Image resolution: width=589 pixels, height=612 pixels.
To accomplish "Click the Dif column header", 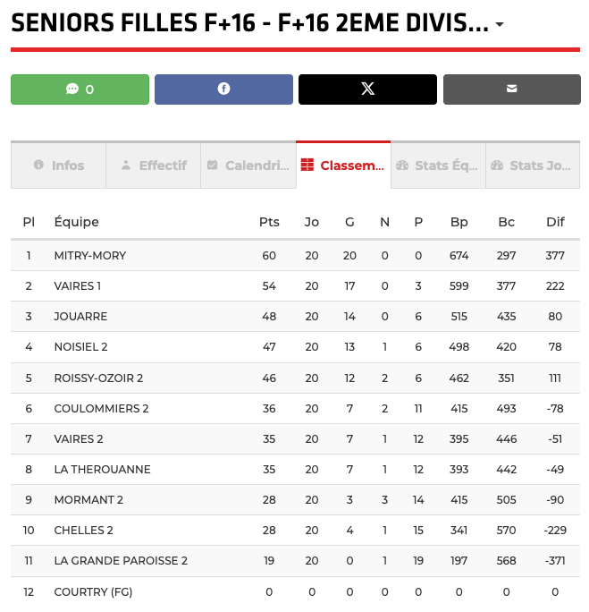I will (x=555, y=222).
